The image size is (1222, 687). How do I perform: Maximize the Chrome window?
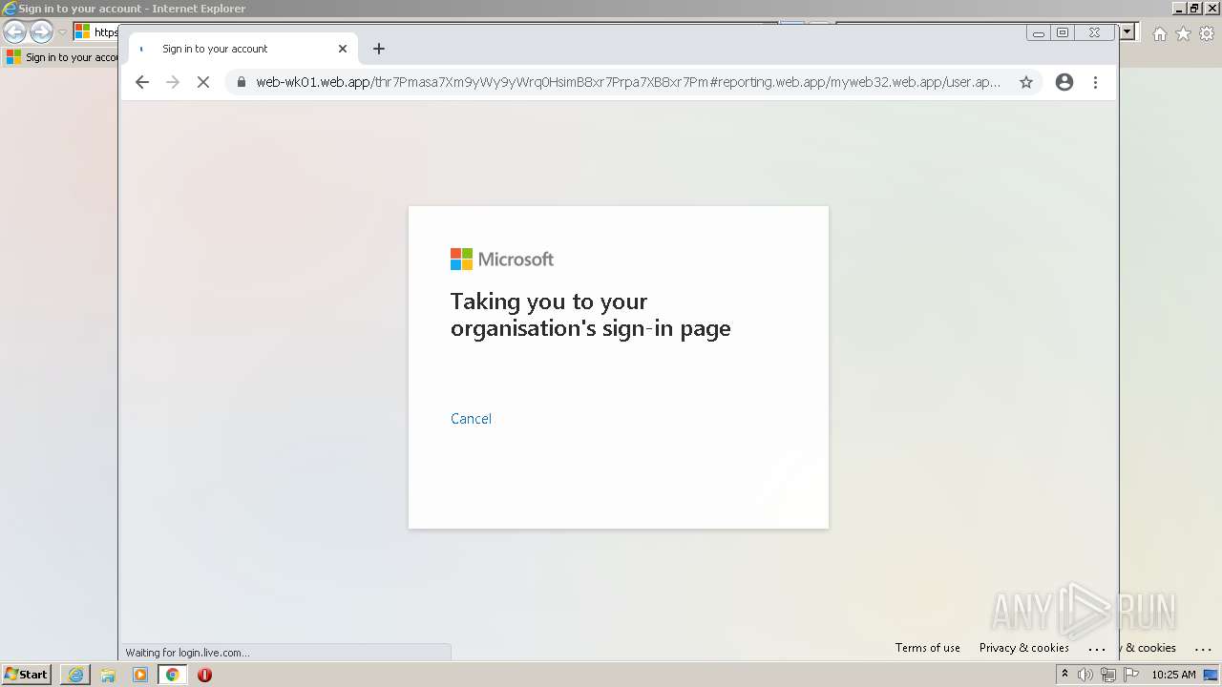coord(1063,32)
